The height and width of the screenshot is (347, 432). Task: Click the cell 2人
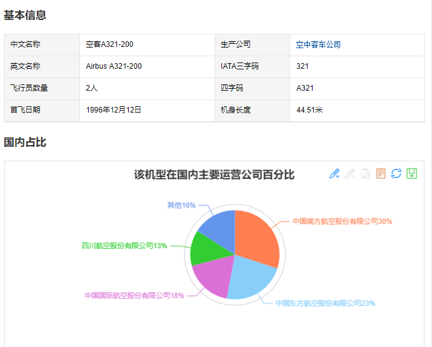coord(147,88)
